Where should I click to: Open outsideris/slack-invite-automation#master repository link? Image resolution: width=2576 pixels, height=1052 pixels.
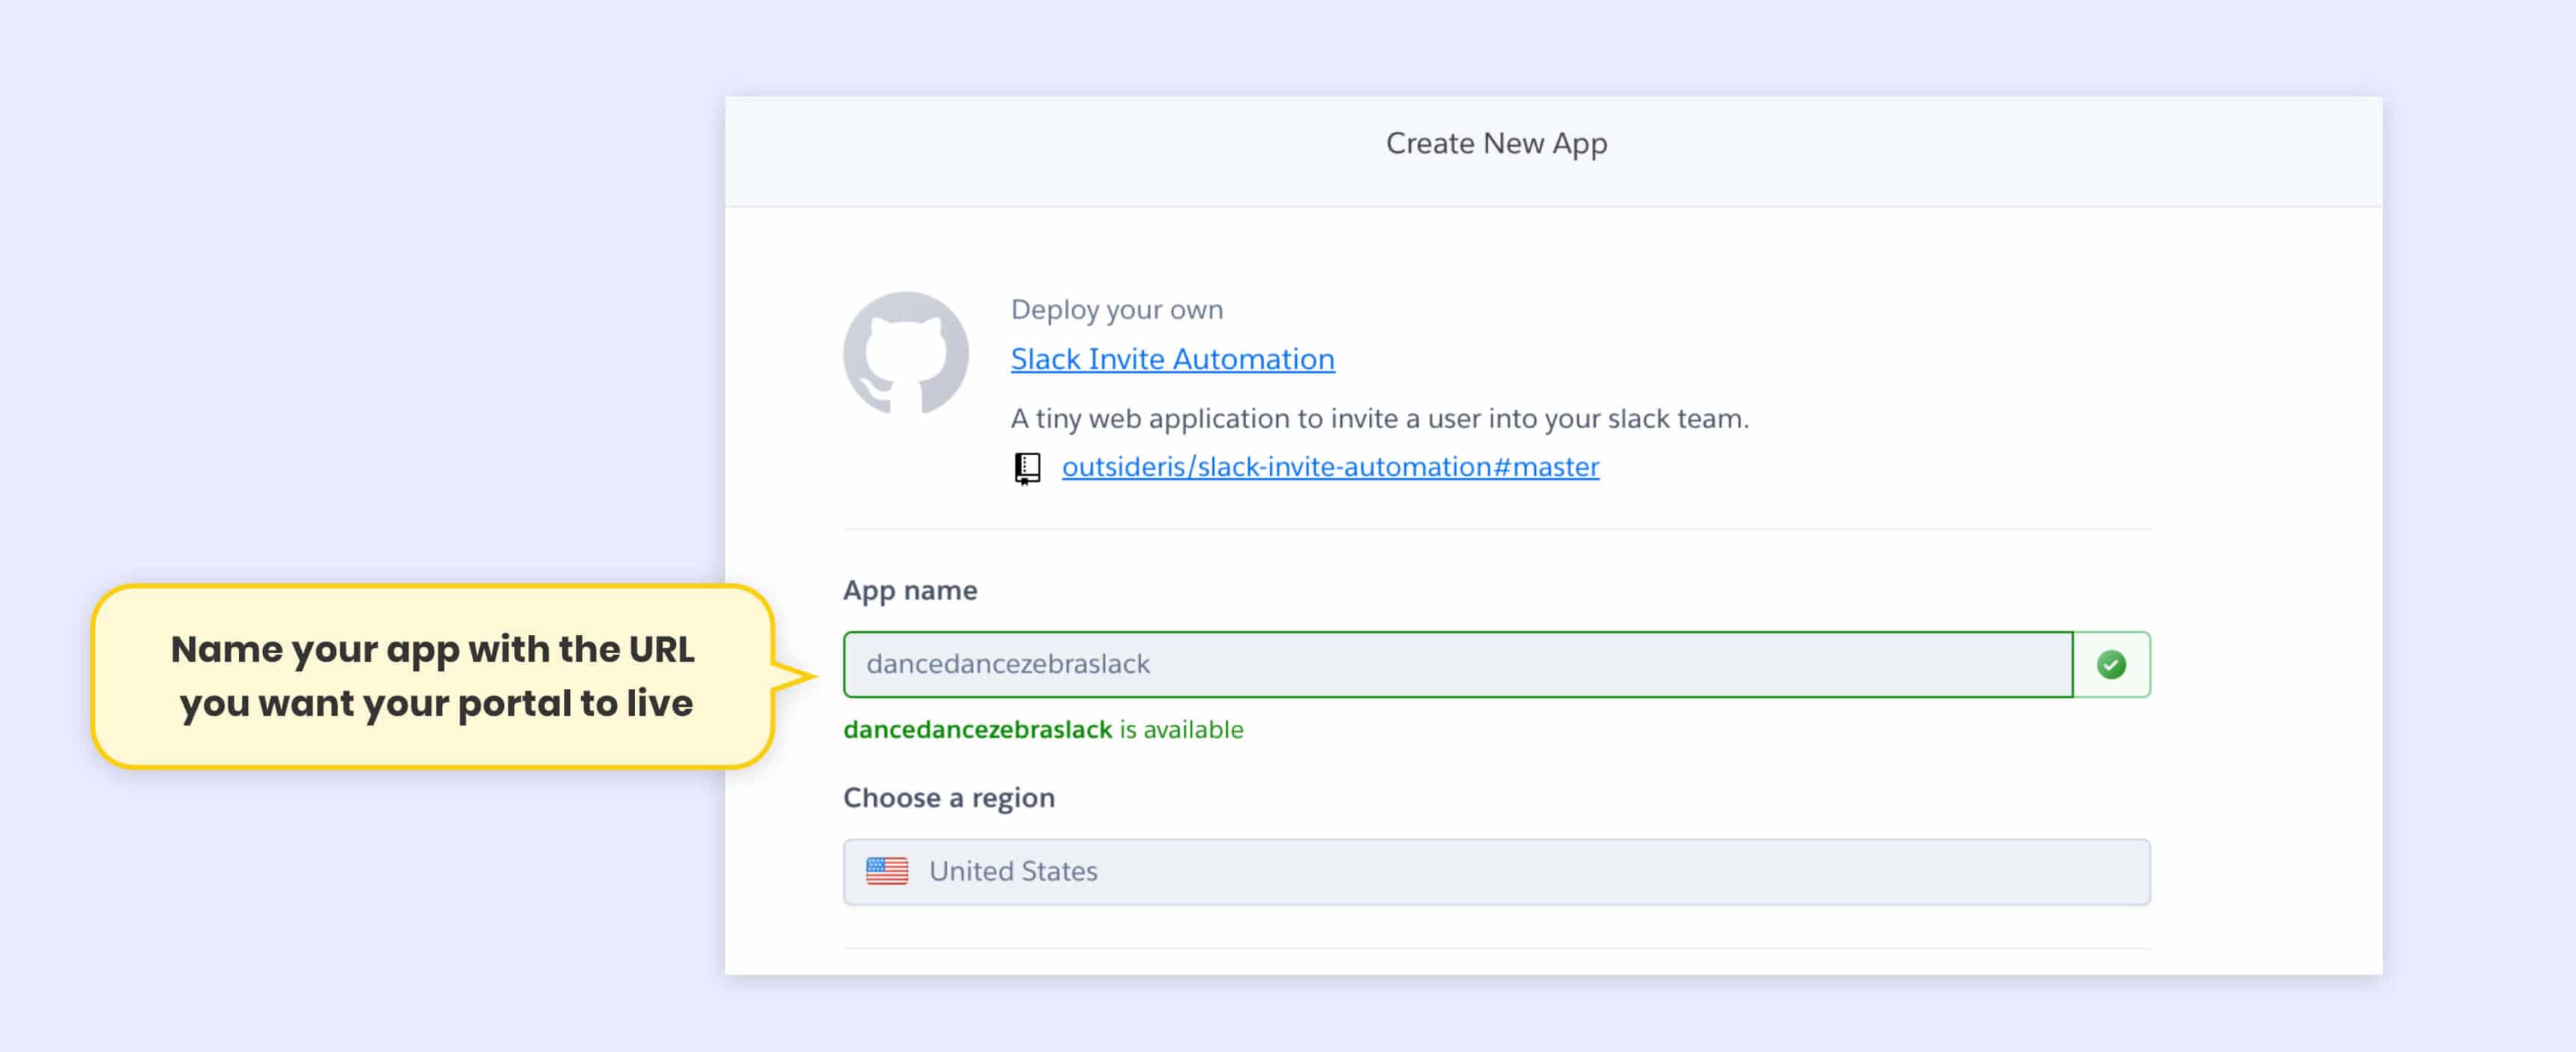[1330, 467]
